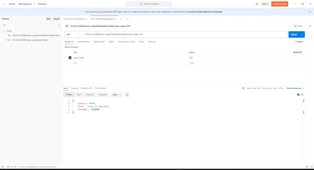The image size is (314, 170).
Task: Open the Cookies link near Send
Action: coord(299,42)
